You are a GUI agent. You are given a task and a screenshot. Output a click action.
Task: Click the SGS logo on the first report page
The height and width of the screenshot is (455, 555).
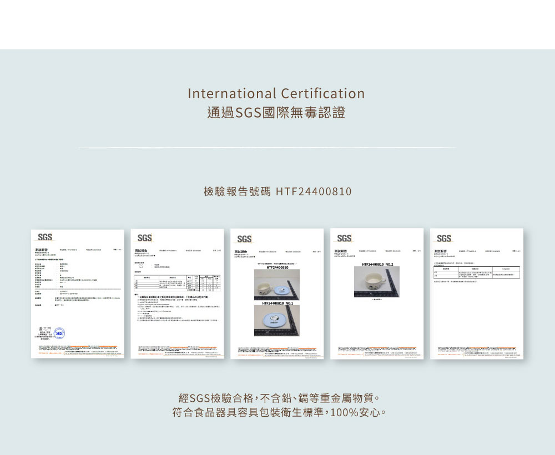(x=45, y=237)
